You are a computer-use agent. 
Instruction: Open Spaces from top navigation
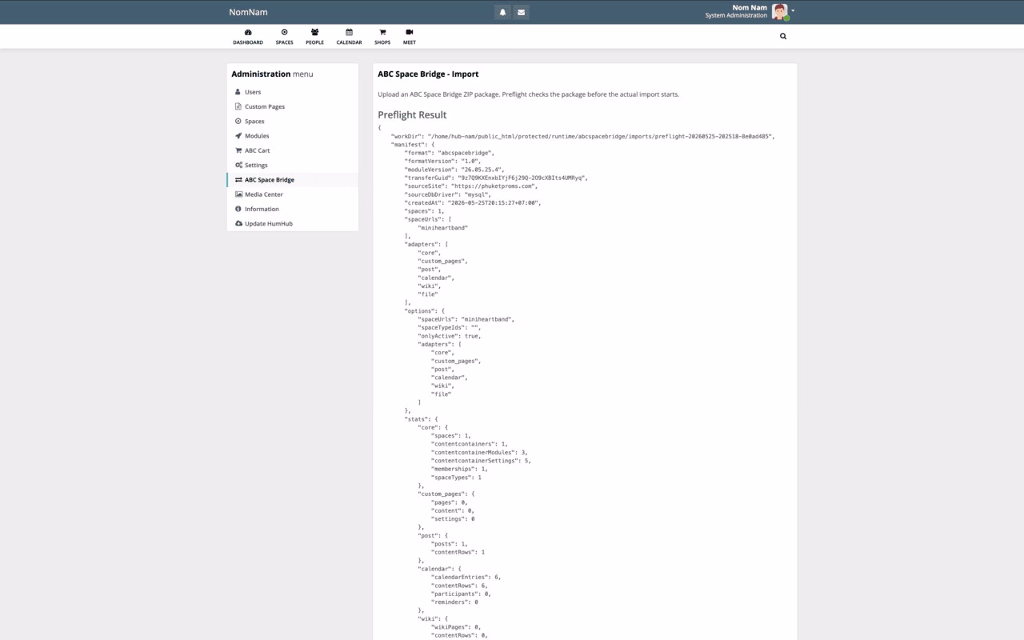coord(284,37)
